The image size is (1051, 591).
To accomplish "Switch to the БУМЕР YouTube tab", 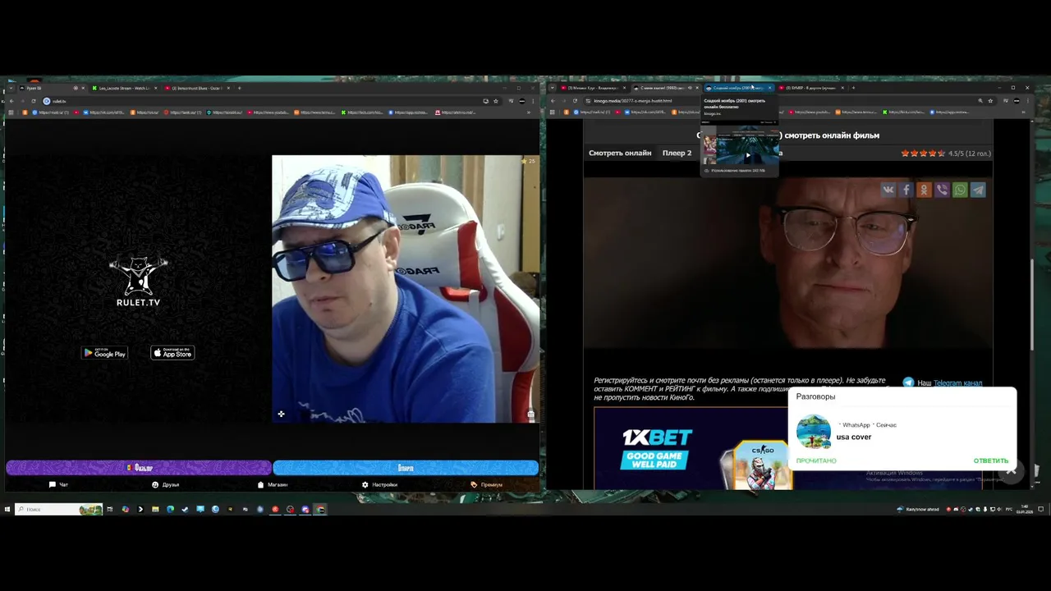I will (811, 88).
